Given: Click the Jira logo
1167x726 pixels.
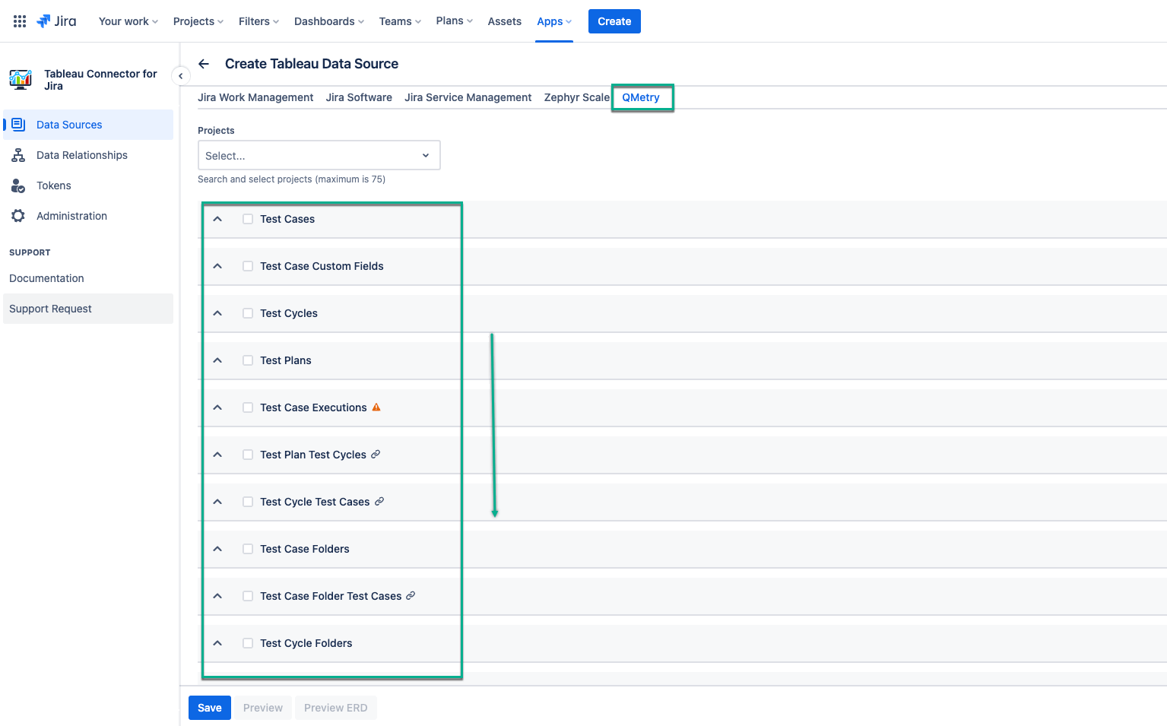Looking at the screenshot, I should tap(57, 21).
